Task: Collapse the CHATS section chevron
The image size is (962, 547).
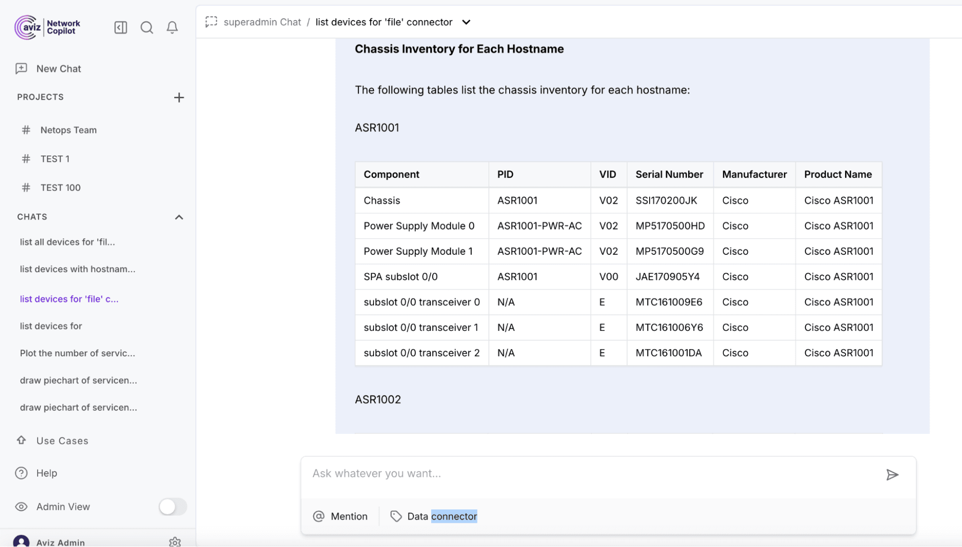Action: pyautogui.click(x=179, y=217)
